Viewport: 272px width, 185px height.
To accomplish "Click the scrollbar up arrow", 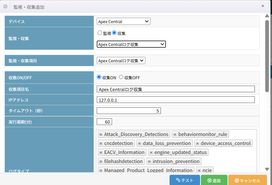I will point(267,16).
